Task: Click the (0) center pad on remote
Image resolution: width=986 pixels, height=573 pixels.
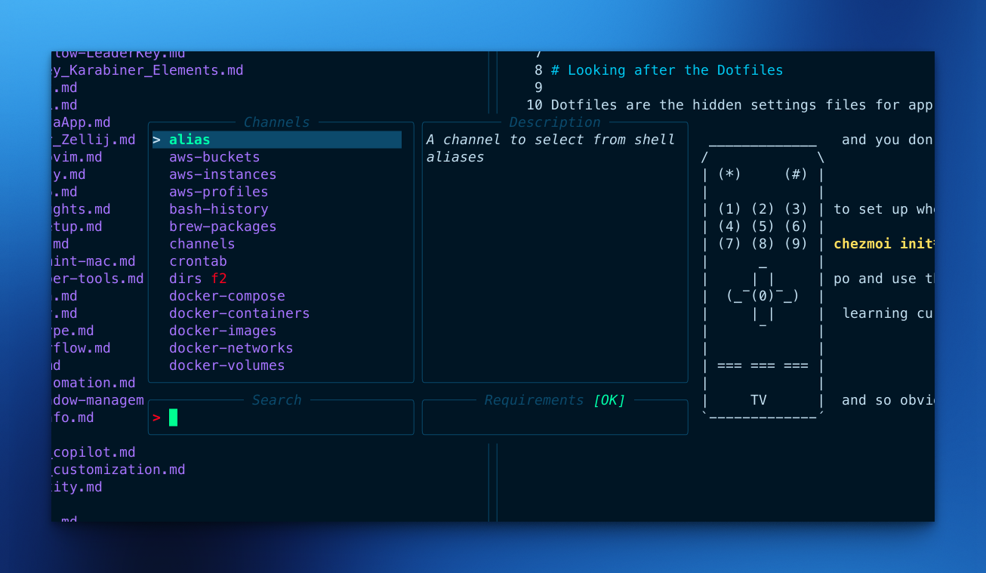Action: (x=763, y=296)
